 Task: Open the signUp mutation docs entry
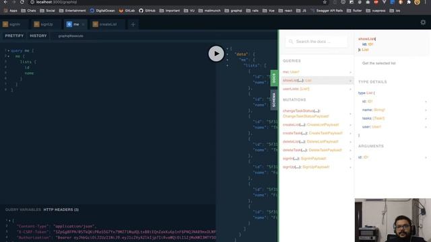pos(317,167)
